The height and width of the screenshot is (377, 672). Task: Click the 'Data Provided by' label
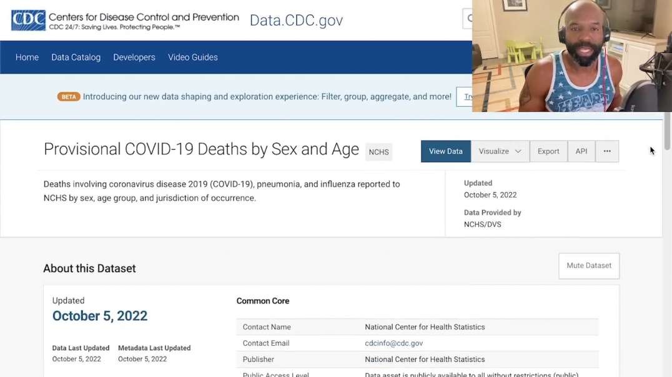[x=492, y=212]
